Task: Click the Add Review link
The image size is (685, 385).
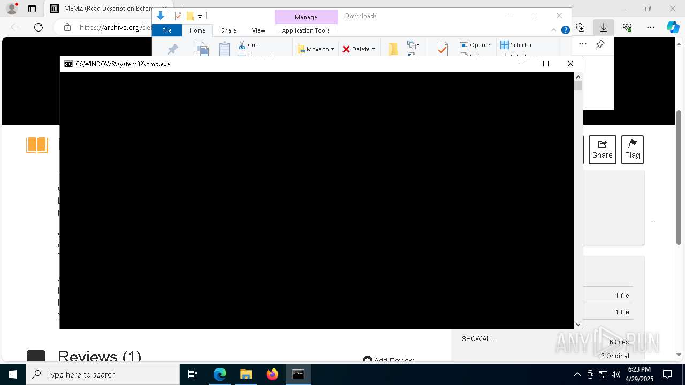Action: (x=389, y=360)
